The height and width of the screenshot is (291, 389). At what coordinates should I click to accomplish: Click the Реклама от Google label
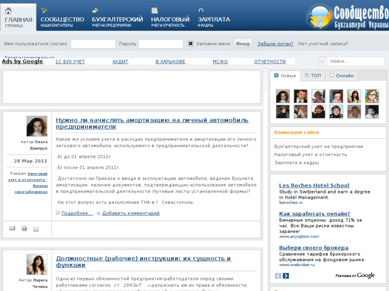(x=355, y=276)
